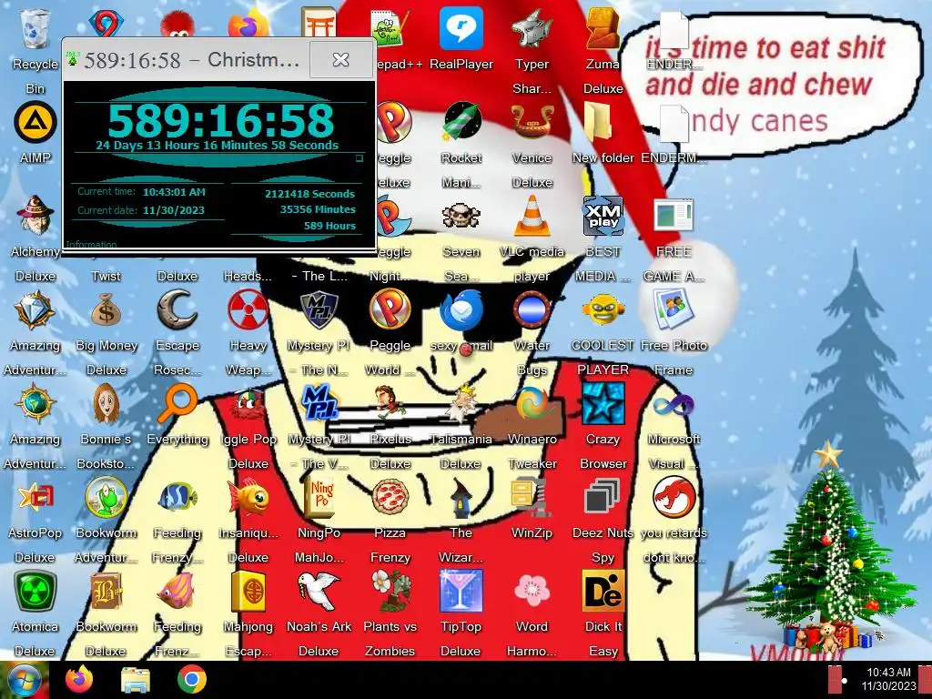Launch Pixelus Deluxe
The image size is (932, 699).
coord(390,403)
